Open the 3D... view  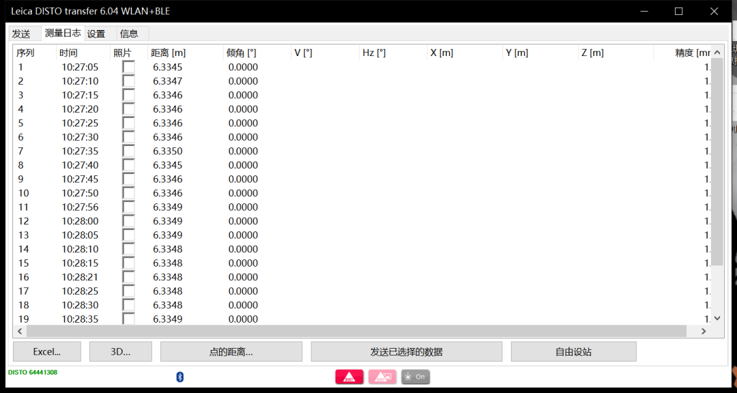(x=121, y=351)
